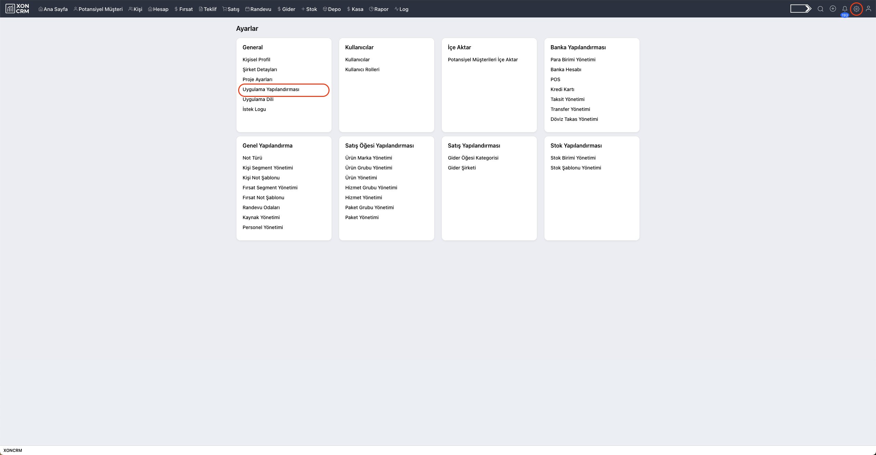Viewport: 876px width, 455px height.
Task: Click the settings gear icon
Action: coord(856,9)
